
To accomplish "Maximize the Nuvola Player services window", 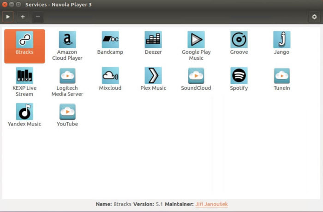I will click(18, 4).
